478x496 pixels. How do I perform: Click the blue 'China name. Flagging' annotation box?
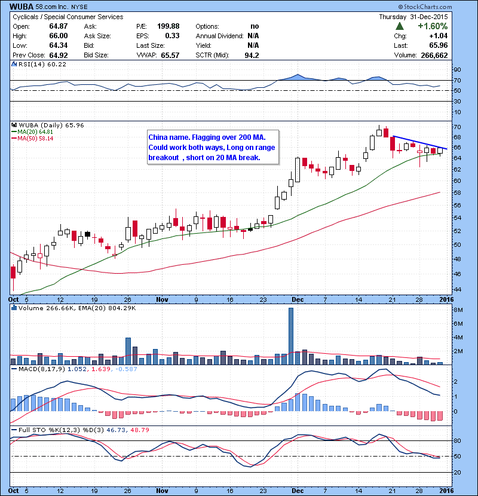pos(213,148)
